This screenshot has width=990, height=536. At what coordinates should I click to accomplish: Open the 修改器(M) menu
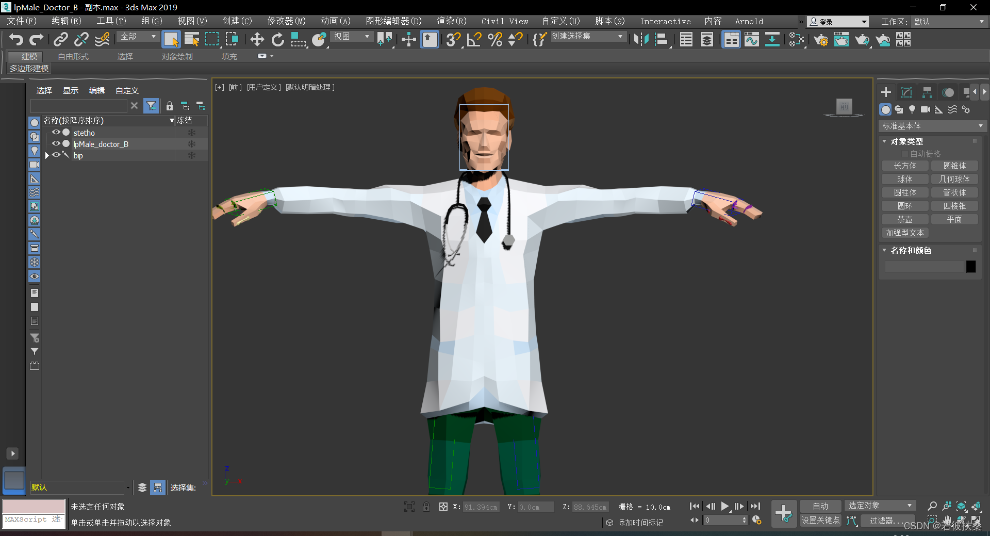(x=286, y=21)
